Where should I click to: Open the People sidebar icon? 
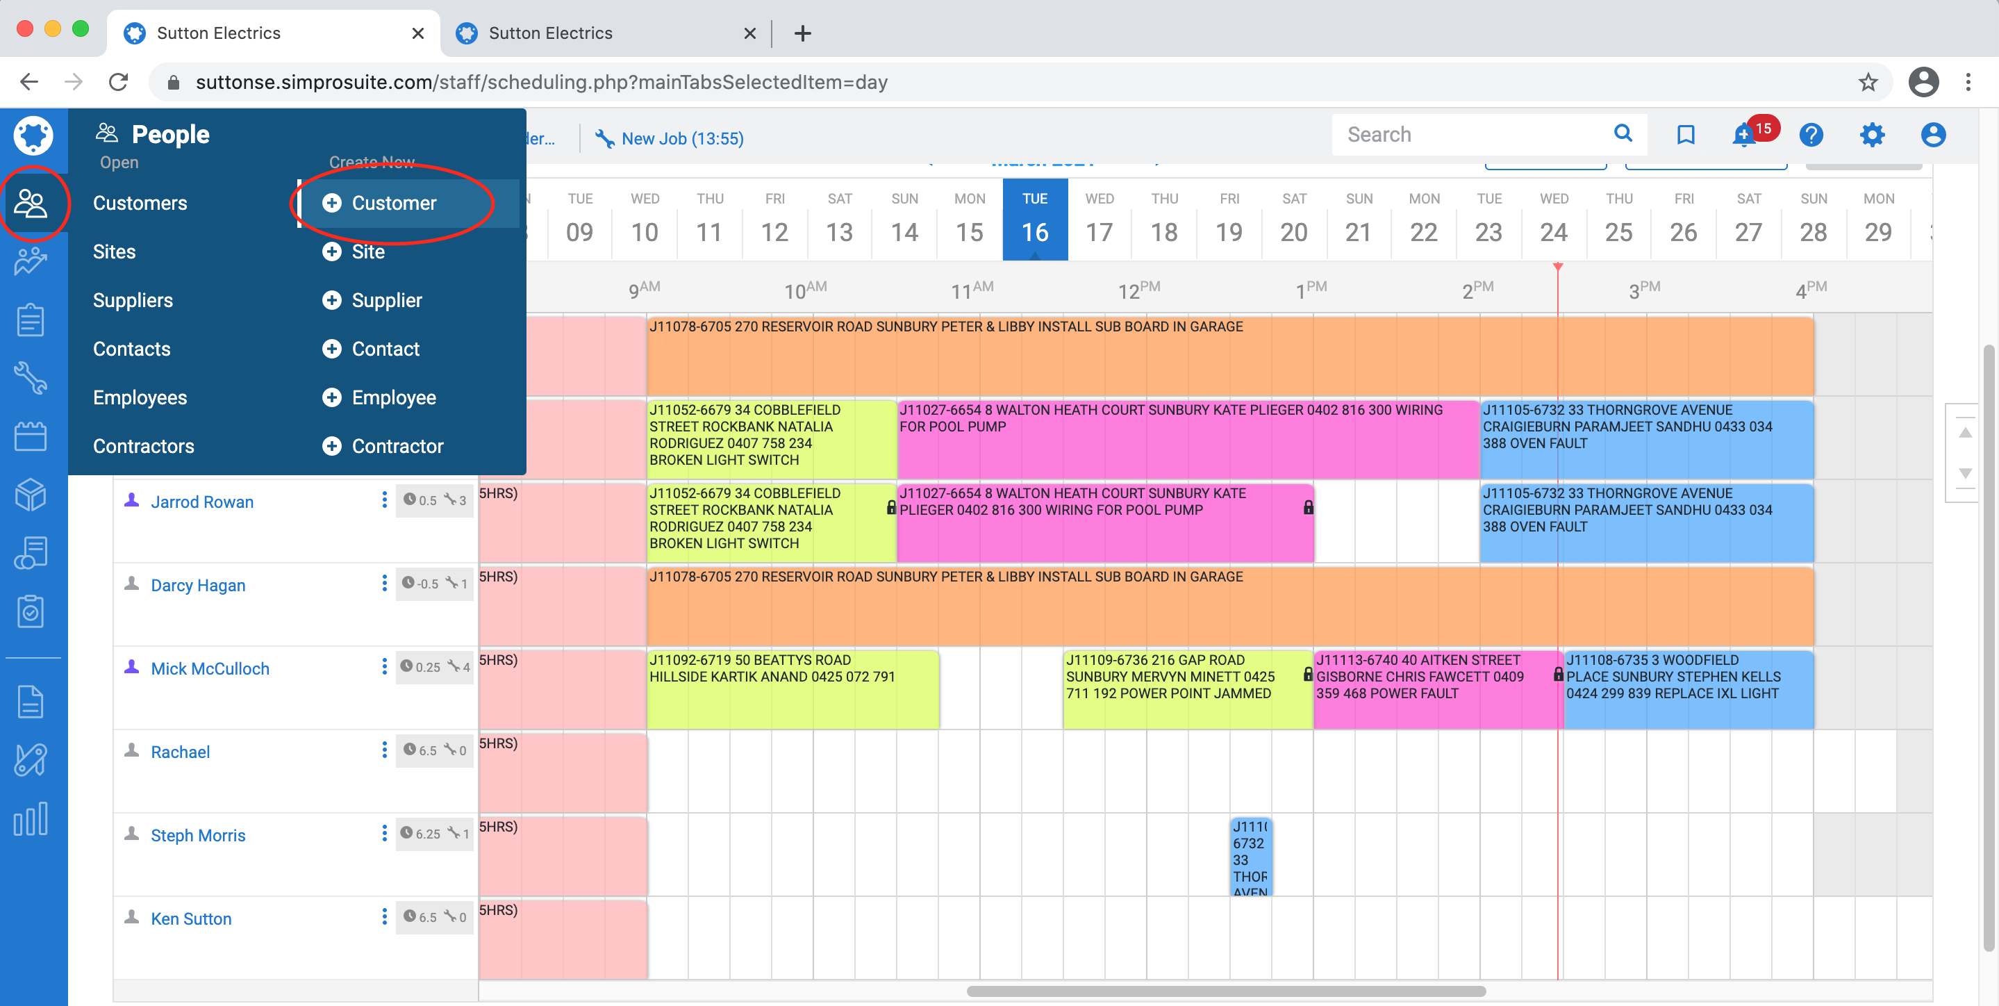point(31,204)
